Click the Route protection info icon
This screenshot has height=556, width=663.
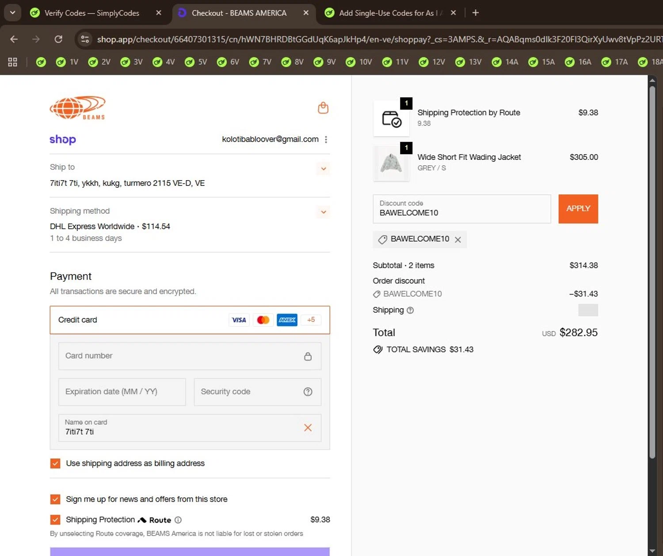(178, 520)
